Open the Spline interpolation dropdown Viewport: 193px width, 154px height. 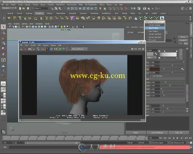tap(152, 58)
